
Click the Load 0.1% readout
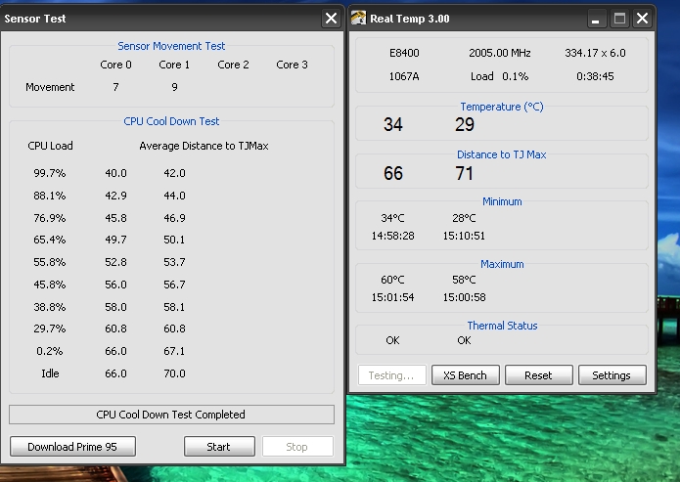pyautogui.click(x=500, y=76)
